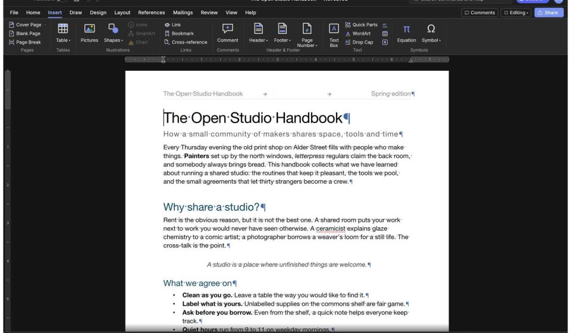
Task: Open the Help tab
Action: pyautogui.click(x=250, y=12)
